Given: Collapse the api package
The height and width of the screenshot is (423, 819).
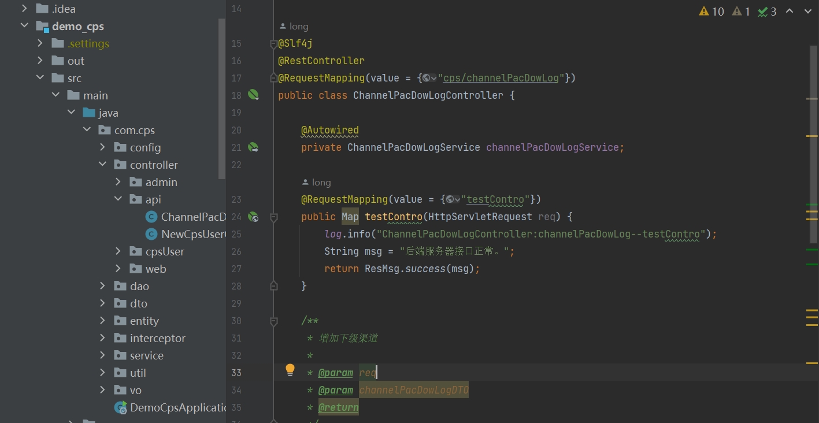Looking at the screenshot, I should [x=118, y=199].
